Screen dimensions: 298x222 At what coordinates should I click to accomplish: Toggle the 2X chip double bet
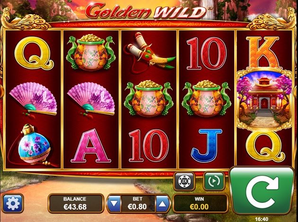(x=184, y=181)
